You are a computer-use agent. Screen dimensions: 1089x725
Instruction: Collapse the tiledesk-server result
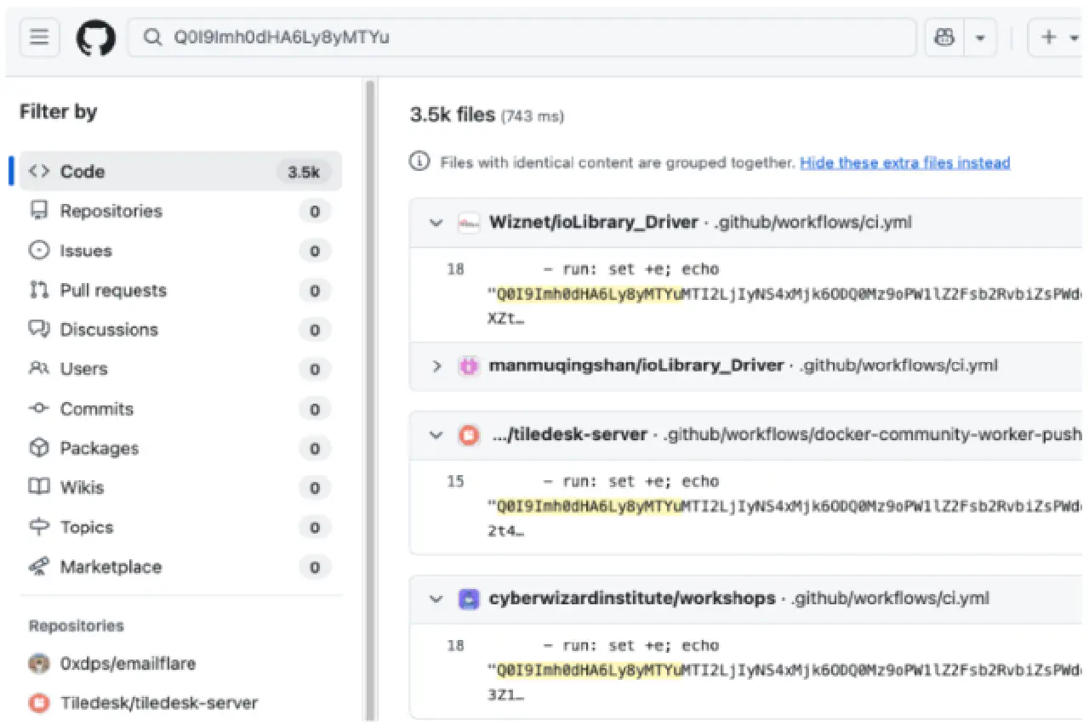coord(436,435)
